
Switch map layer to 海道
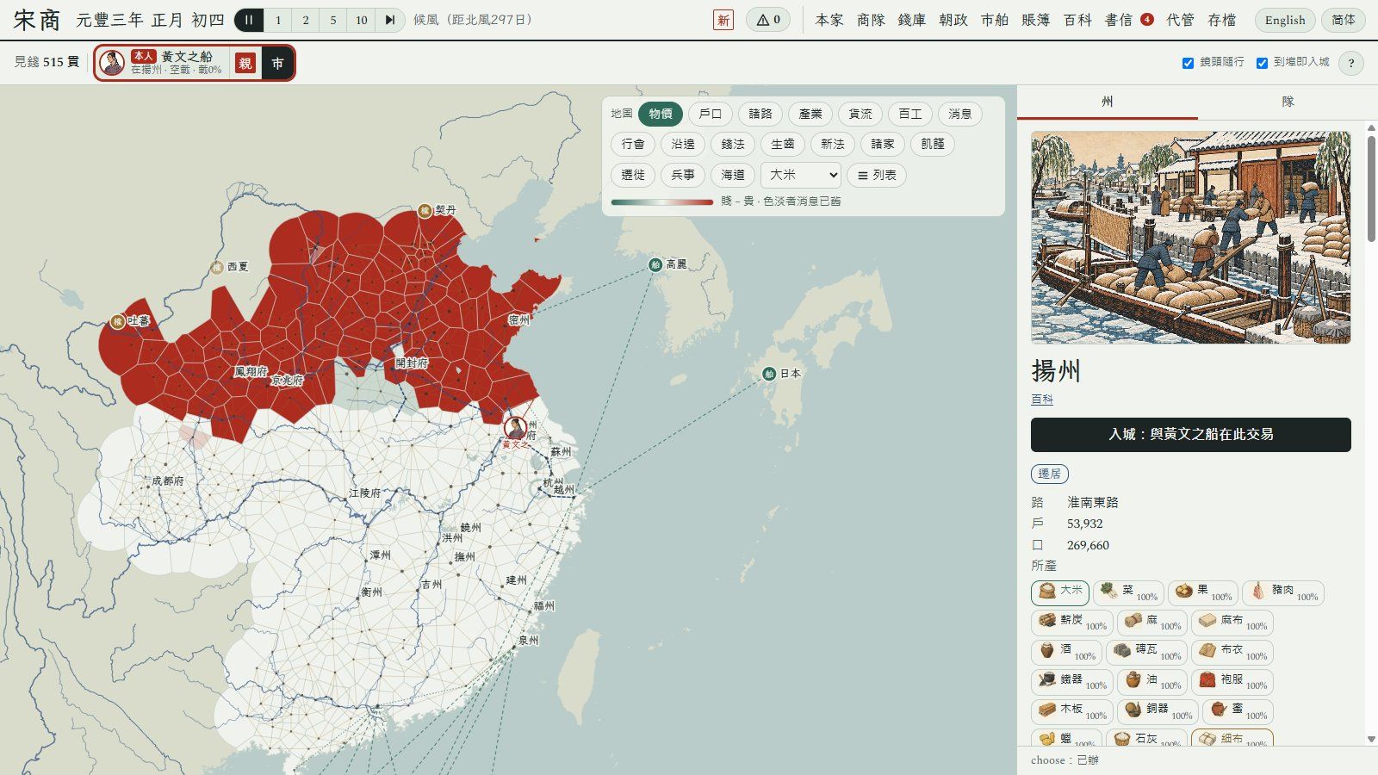pyautogui.click(x=733, y=175)
